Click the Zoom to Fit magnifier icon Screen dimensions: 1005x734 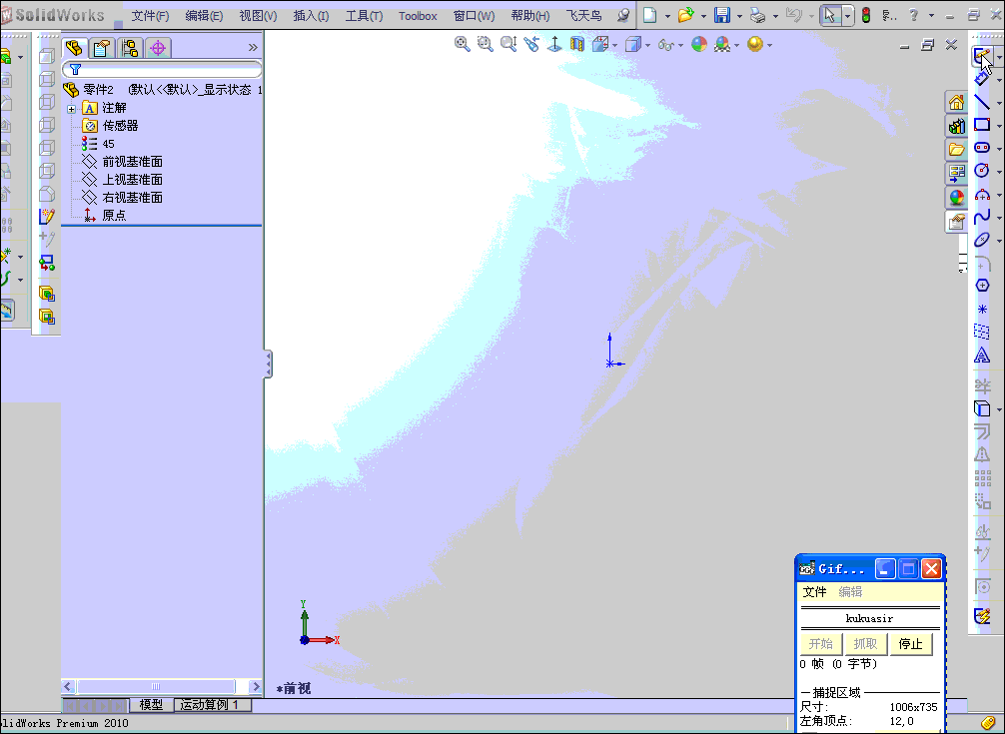(x=462, y=44)
